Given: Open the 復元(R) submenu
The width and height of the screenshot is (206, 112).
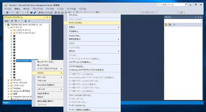Looking at the screenshot, I should point(92,51).
